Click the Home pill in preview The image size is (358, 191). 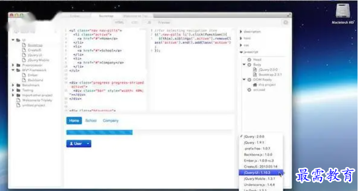click(74, 120)
